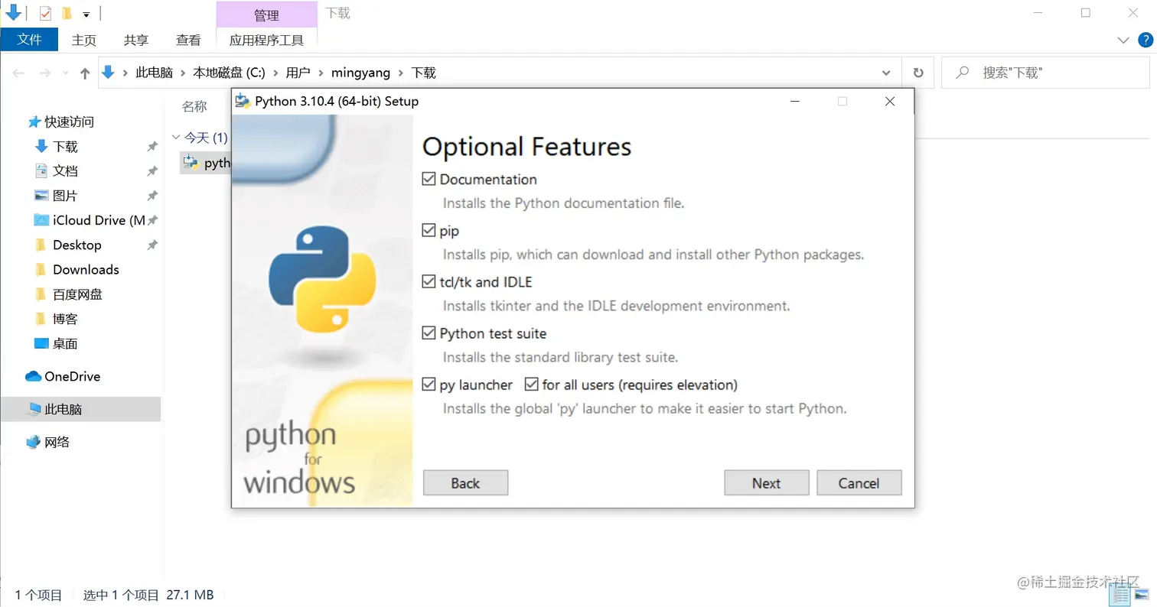Uncheck for all users (requires elevation)
This screenshot has width=1157, height=607.
pos(532,385)
